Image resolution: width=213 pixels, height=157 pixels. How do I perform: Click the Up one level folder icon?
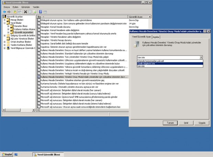pyautogui.click(x=15, y=11)
